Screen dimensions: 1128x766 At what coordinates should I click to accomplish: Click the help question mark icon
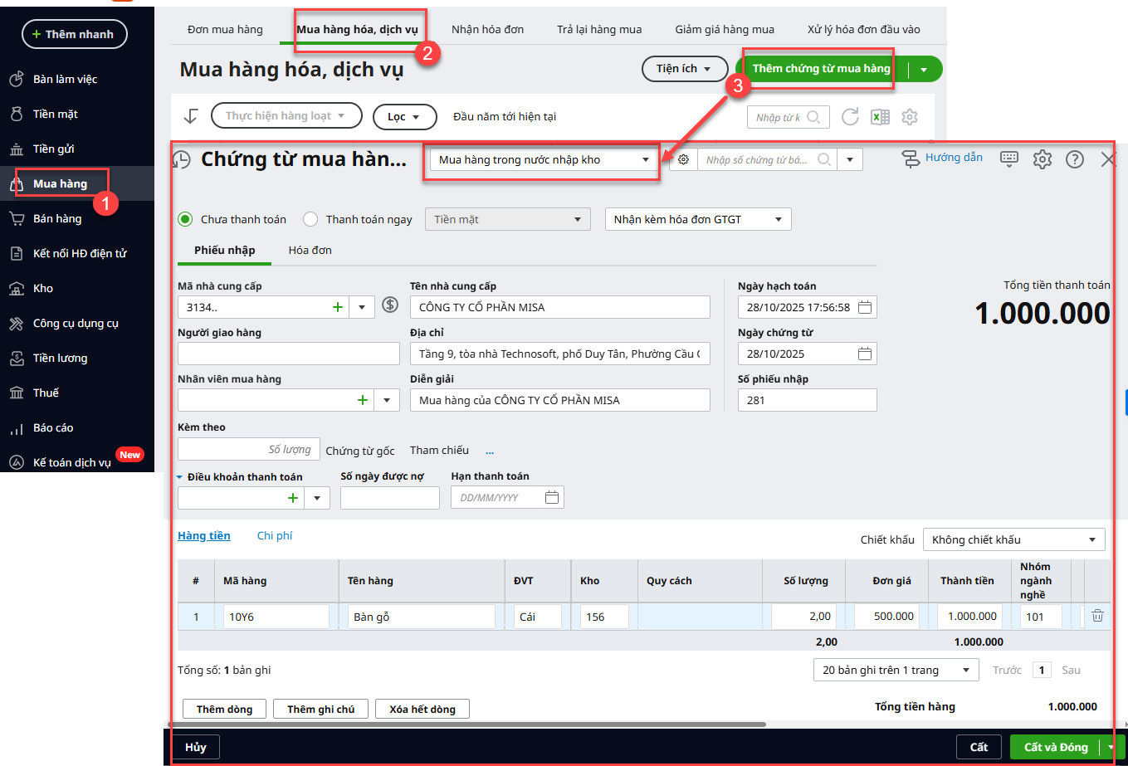tap(1075, 159)
